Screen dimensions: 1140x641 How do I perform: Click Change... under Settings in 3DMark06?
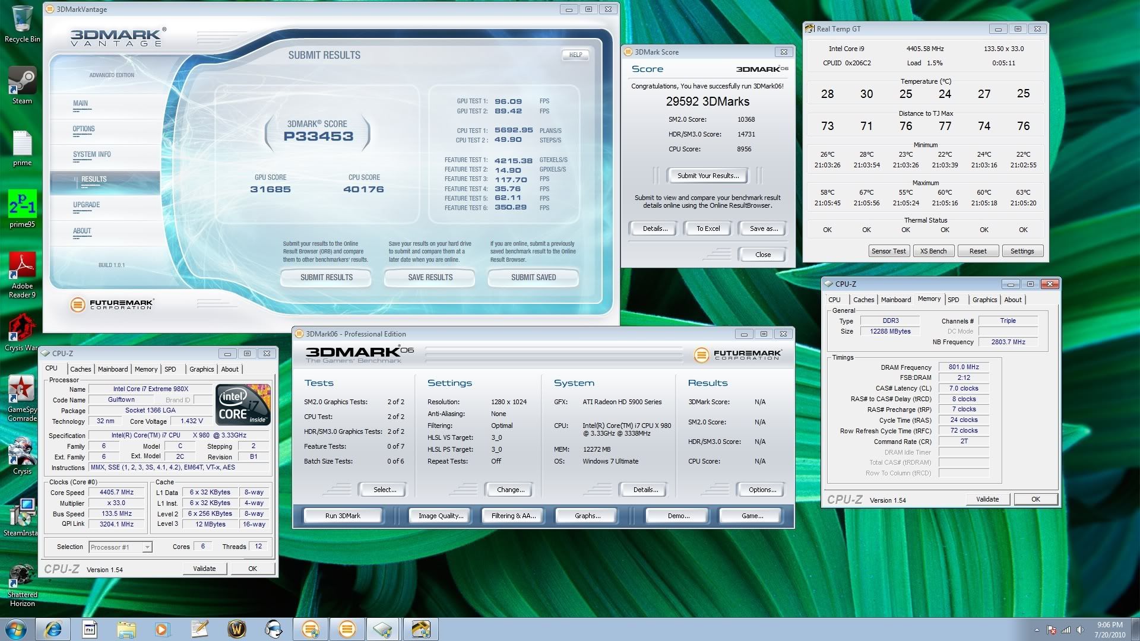[511, 490]
